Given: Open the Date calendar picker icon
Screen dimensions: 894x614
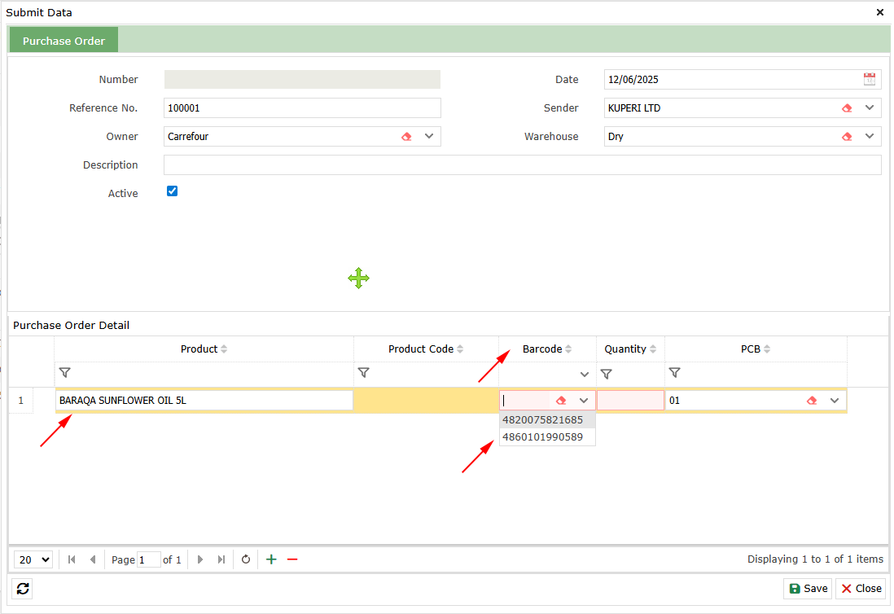Looking at the screenshot, I should tap(870, 79).
